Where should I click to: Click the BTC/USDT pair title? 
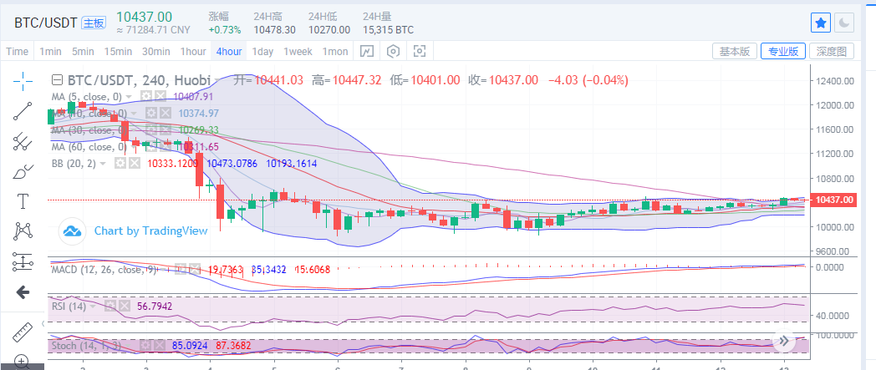point(46,23)
